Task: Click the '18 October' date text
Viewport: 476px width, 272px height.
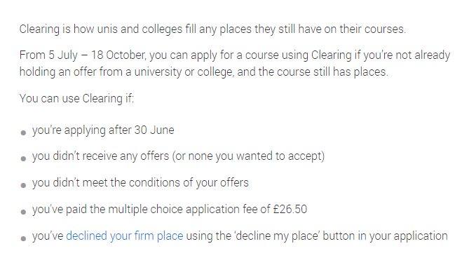Action: [x=118, y=55]
